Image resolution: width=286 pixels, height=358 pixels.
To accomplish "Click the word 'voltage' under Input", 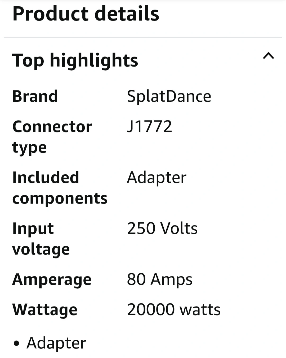I will (41, 249).
